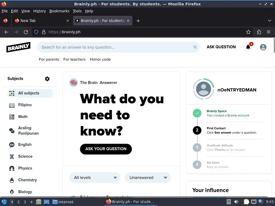Click the site lock icon
Screen dimensions: 275x206
[x=44, y=32]
